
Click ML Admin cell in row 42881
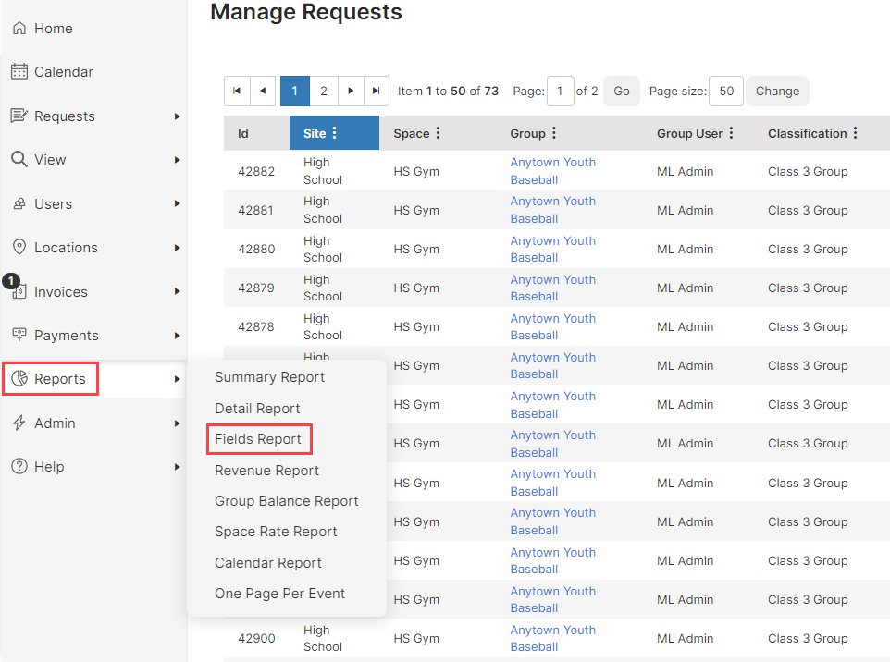685,210
